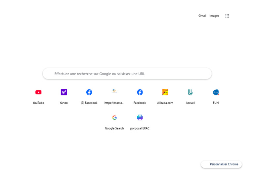The width and height of the screenshot is (254, 180).
Task: Click the 'https://massa...' shortcut text label
Action: pyautogui.click(x=114, y=103)
